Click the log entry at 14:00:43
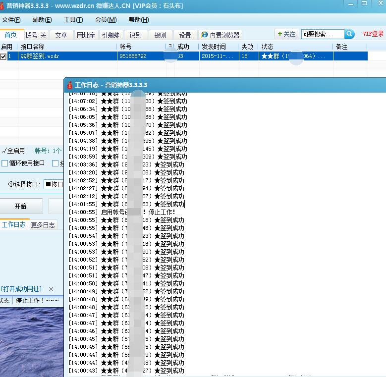 point(126,371)
